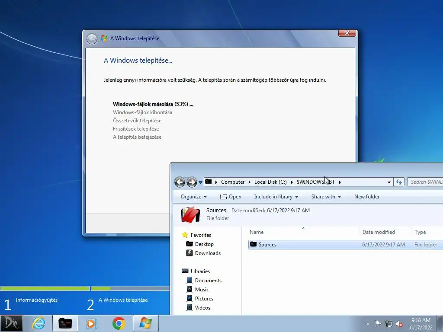Open Downloads under Favorites
Screen dimensions: 443x332
[208, 253]
